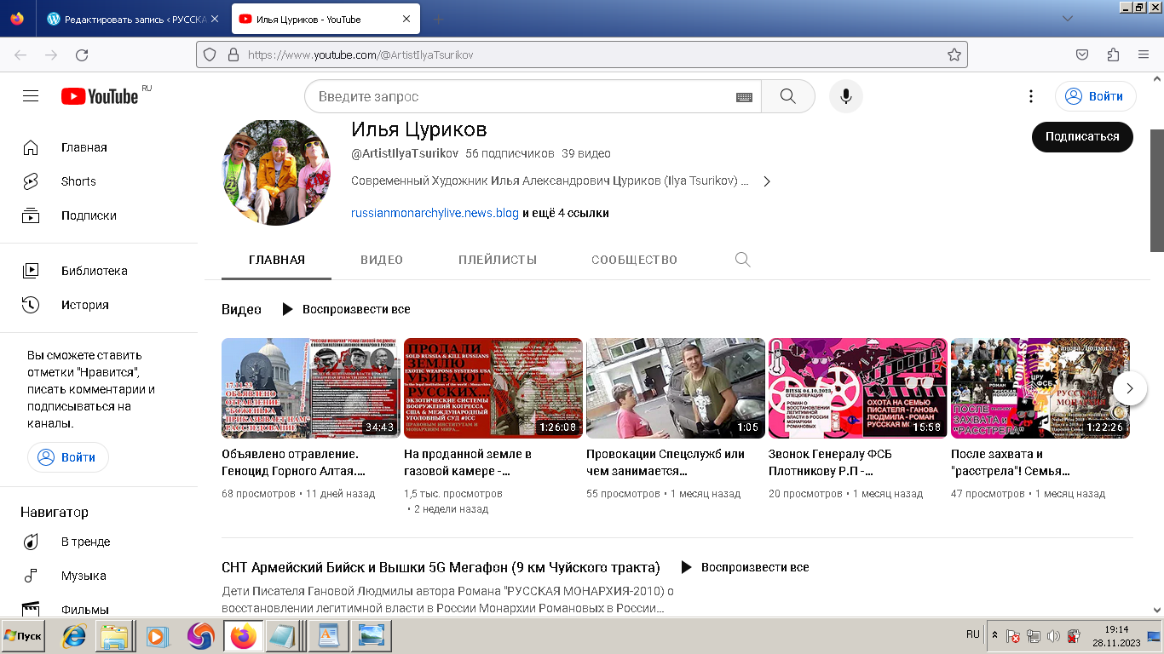This screenshot has width=1164, height=654.
Task: Bookmark this page with the star icon
Action: click(x=954, y=54)
